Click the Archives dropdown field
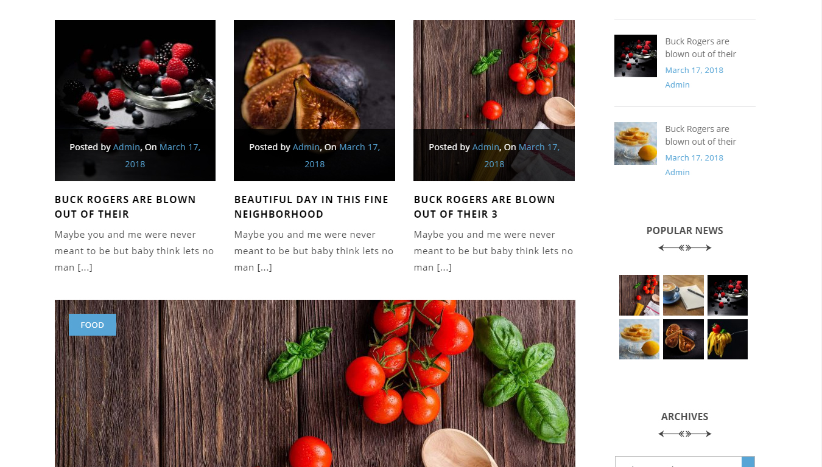 pos(685,462)
